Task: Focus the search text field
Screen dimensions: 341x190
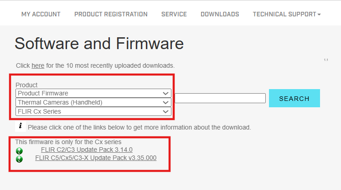Action: coord(220,98)
